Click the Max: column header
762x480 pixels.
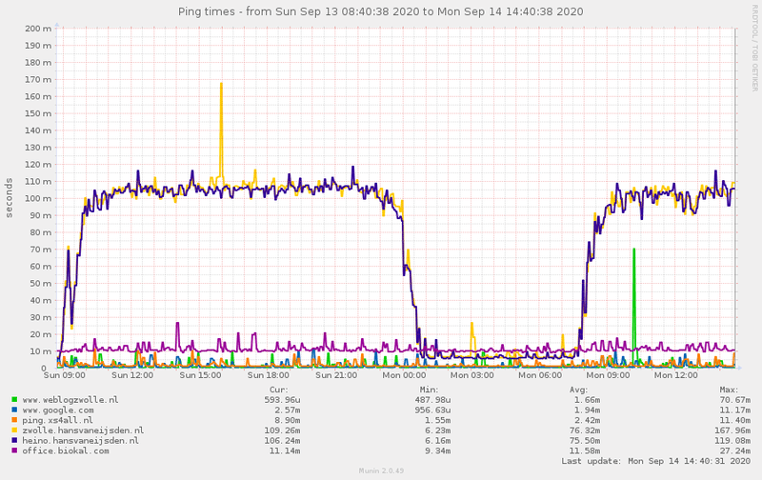(x=729, y=390)
